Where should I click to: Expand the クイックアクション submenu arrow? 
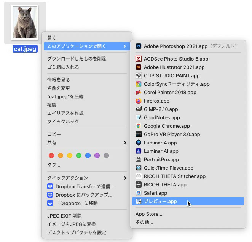(125, 178)
